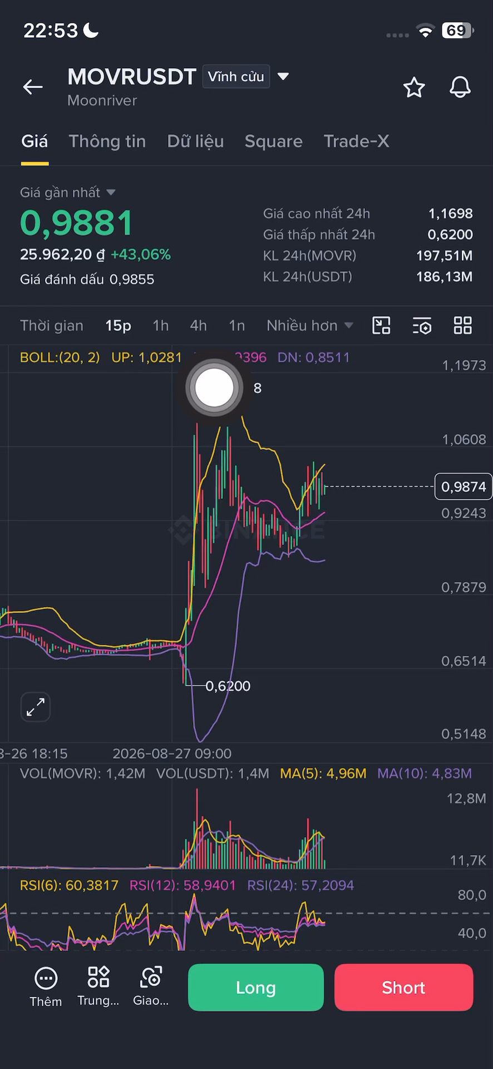Open the Trade-X tab
Screen dimensions: 493x1069
coord(356,141)
